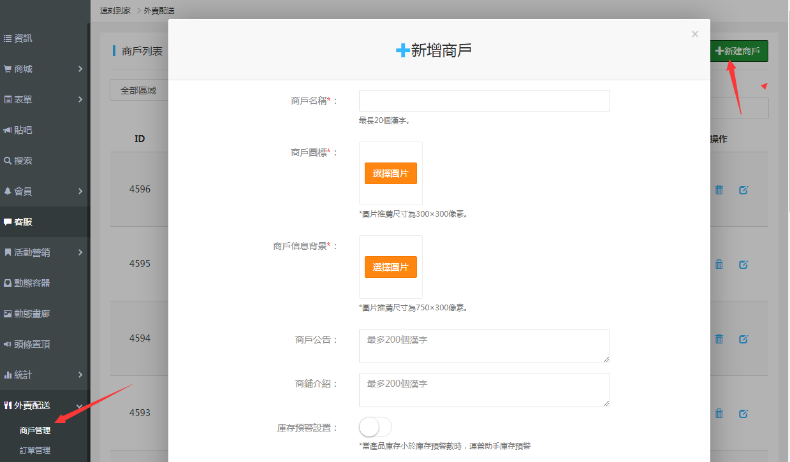Click the 貼吧 megaphone icon

(x=8, y=130)
